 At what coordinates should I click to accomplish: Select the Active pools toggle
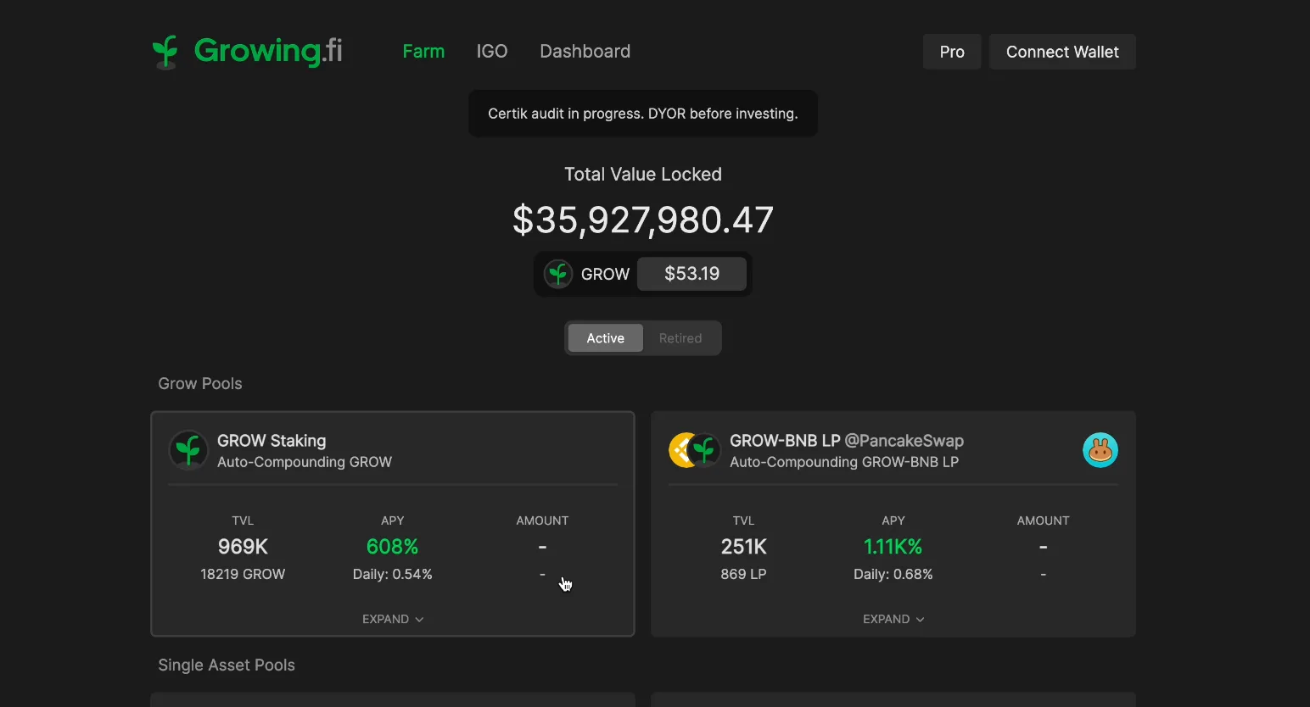pos(606,338)
